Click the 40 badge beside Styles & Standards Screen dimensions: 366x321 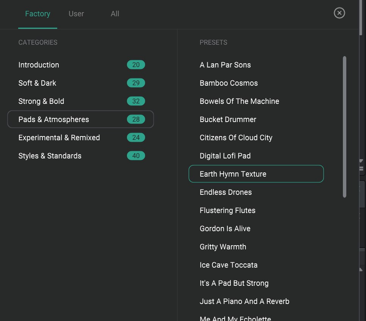[x=136, y=156]
